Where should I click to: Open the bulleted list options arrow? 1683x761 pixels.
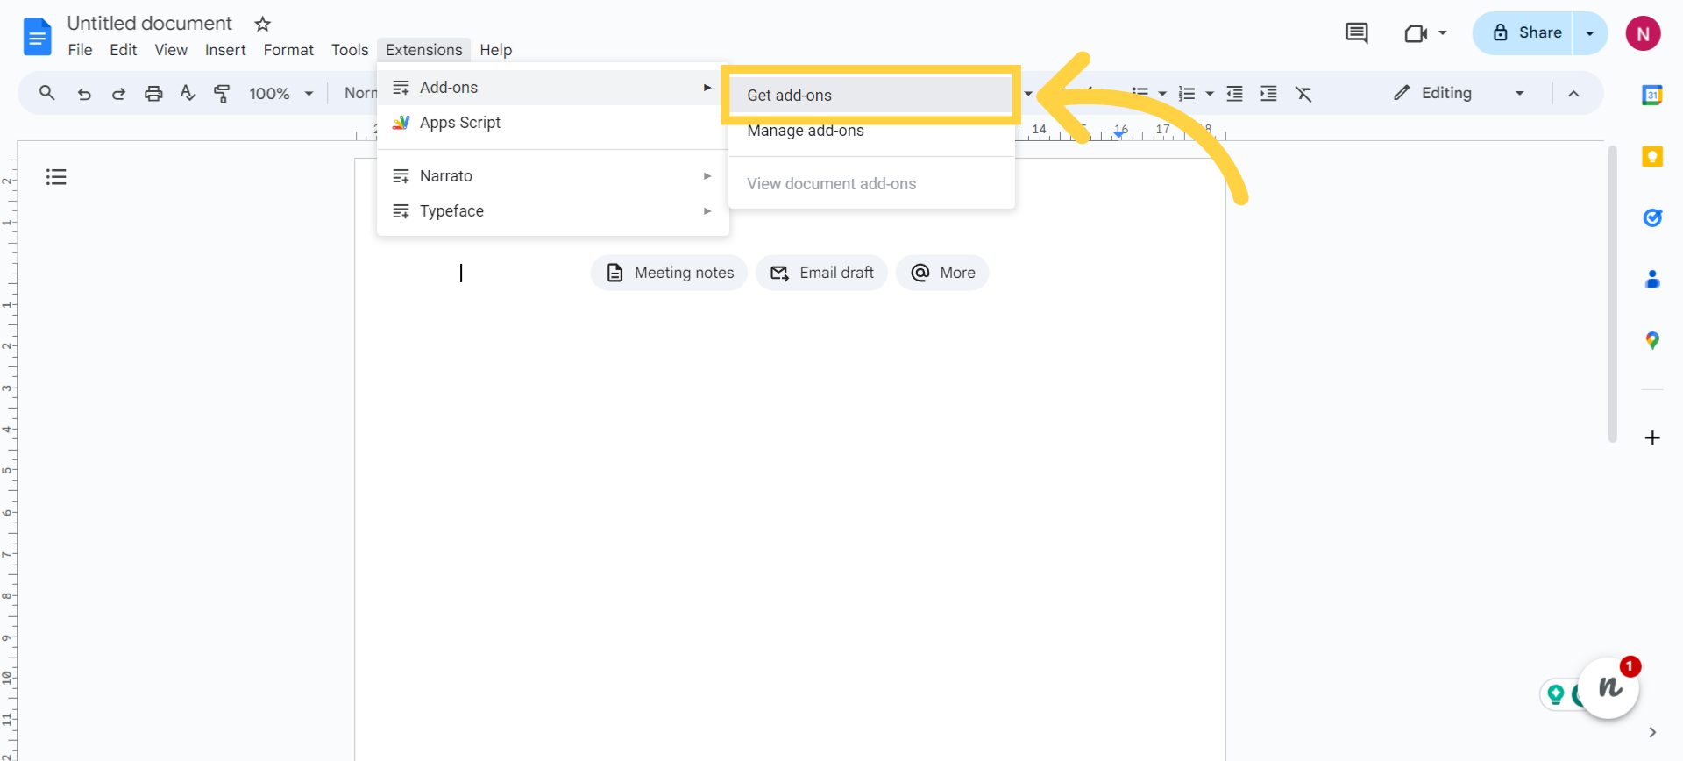coord(1162,93)
